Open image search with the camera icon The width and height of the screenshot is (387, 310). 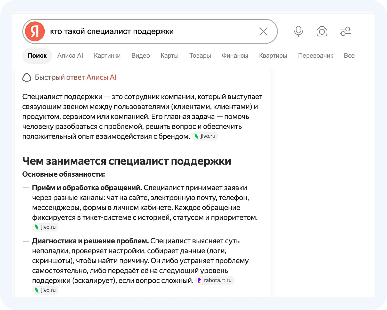[322, 32]
